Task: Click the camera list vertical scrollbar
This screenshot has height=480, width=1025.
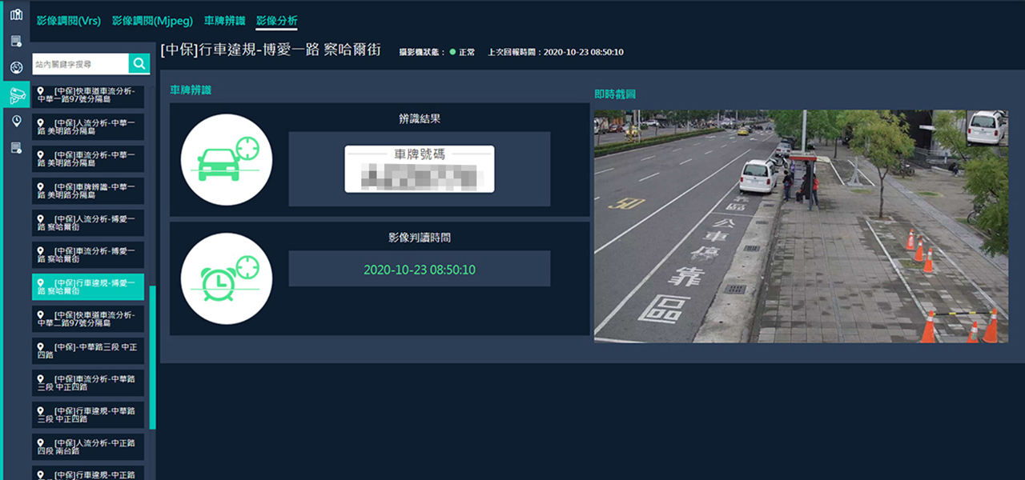Action: point(152,357)
